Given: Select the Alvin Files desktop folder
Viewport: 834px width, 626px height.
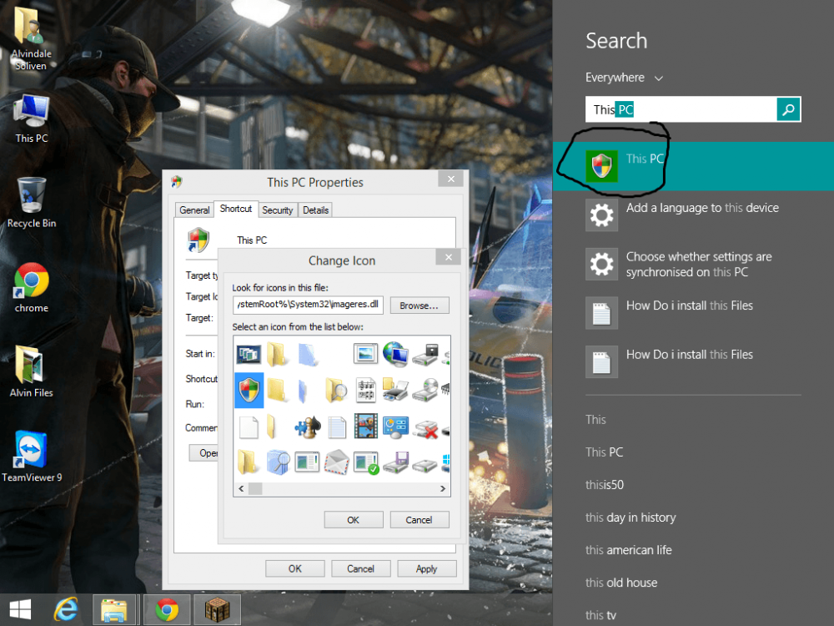Looking at the screenshot, I should point(32,372).
